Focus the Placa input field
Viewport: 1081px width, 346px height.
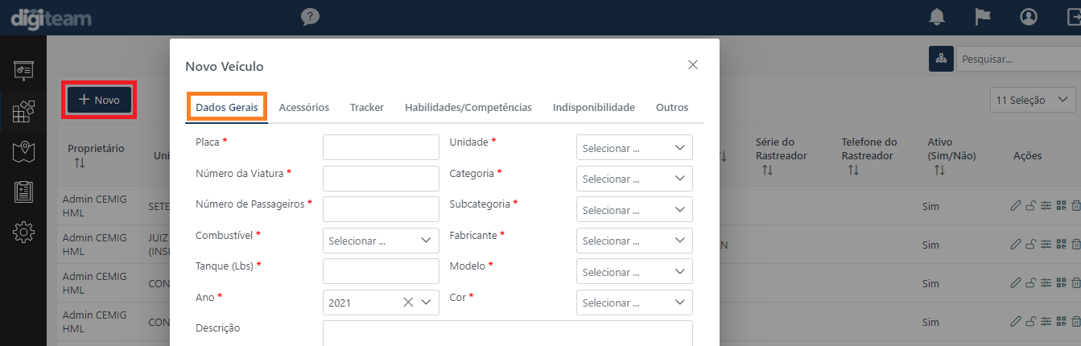pos(381,148)
